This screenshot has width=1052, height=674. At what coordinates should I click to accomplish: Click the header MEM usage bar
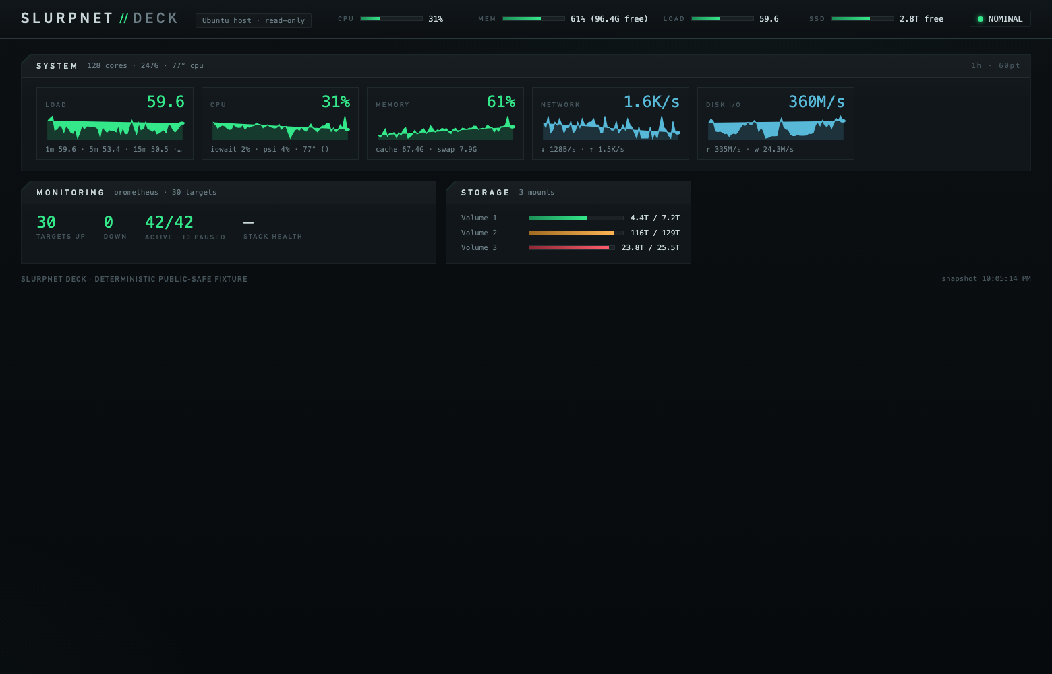[x=534, y=19]
